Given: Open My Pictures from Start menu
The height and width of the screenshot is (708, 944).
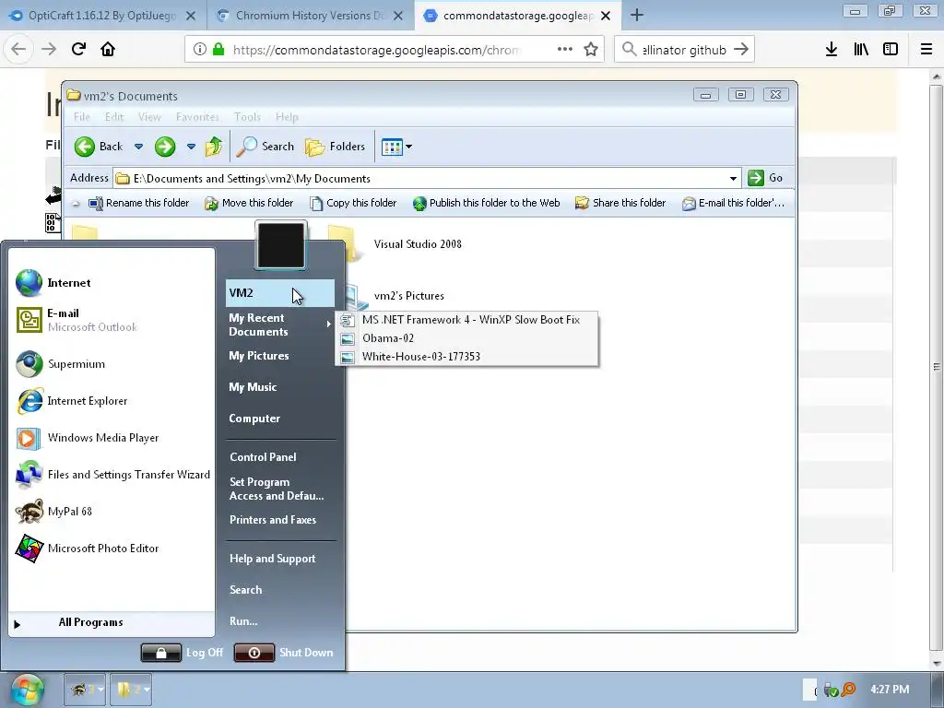Looking at the screenshot, I should (x=259, y=356).
